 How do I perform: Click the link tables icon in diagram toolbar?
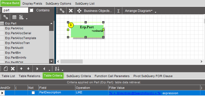pyautogui.click(x=62, y=11)
